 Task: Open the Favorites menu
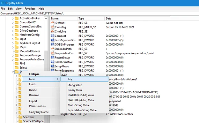(x=30, y=9)
